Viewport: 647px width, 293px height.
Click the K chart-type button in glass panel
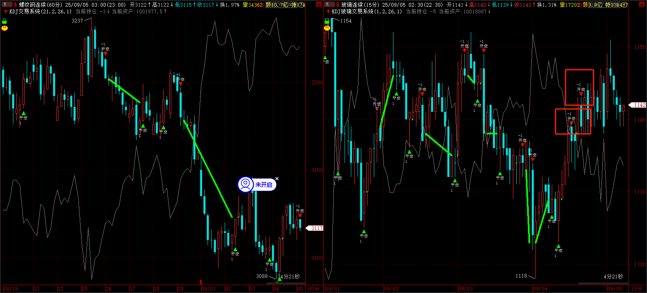(327, 5)
